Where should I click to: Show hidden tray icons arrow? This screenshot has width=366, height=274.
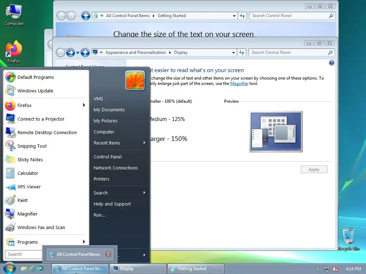318,269
